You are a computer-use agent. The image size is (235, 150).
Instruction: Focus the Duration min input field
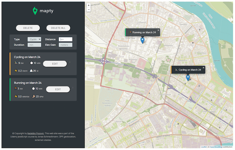[35, 45]
